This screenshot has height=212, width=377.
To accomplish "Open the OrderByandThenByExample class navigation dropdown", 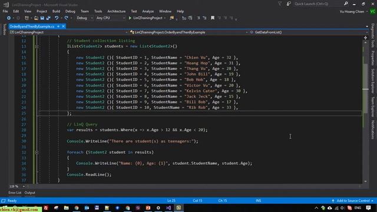I will [x=188, y=32].
